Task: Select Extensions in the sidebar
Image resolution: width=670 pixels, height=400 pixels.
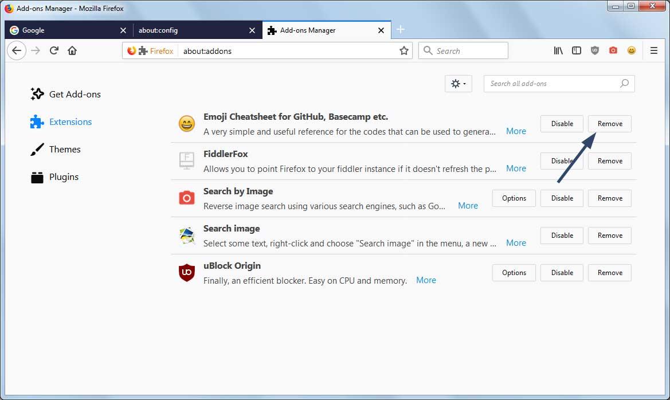Action: point(70,121)
